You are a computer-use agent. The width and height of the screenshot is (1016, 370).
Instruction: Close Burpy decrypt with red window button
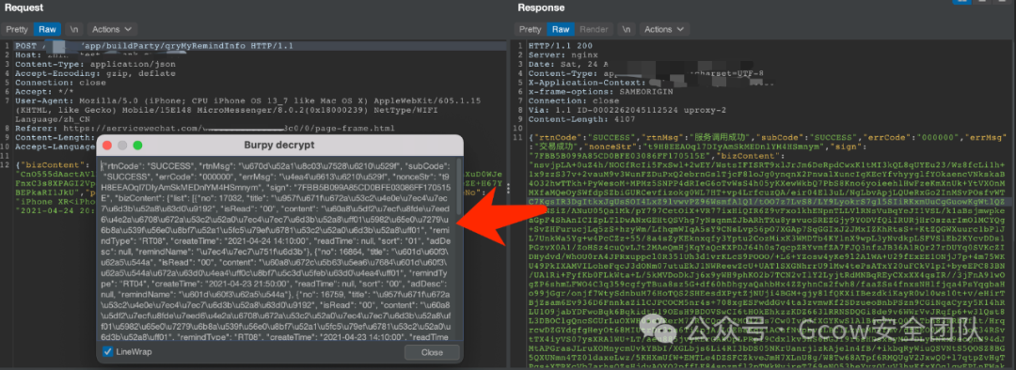[x=107, y=145]
